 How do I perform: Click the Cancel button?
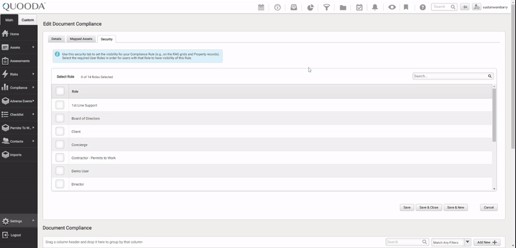pos(489,207)
